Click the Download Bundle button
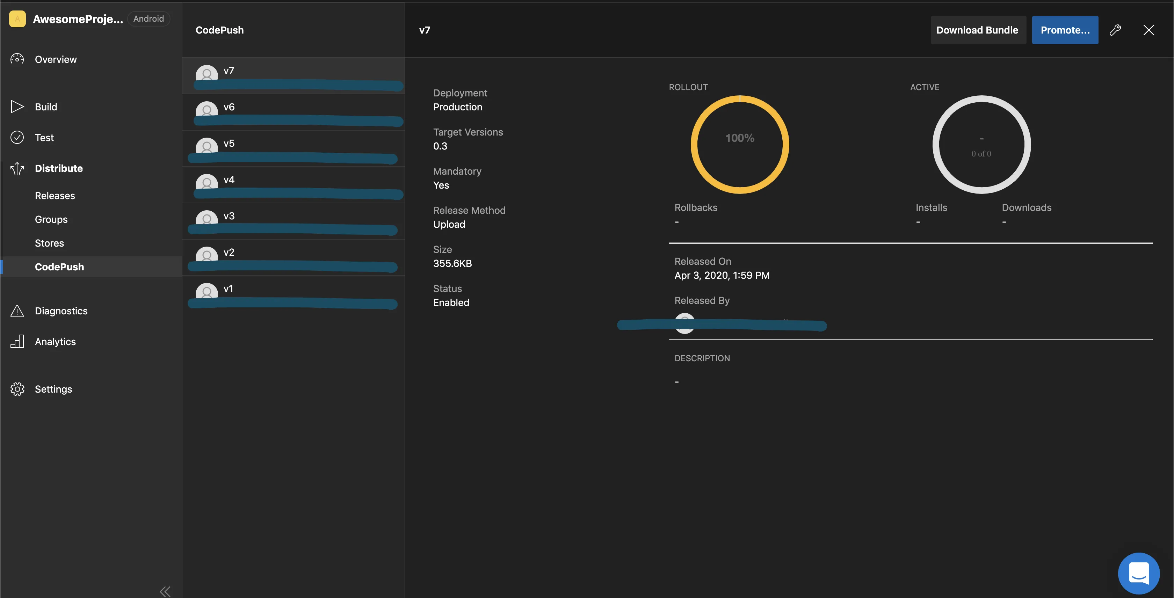 point(978,30)
